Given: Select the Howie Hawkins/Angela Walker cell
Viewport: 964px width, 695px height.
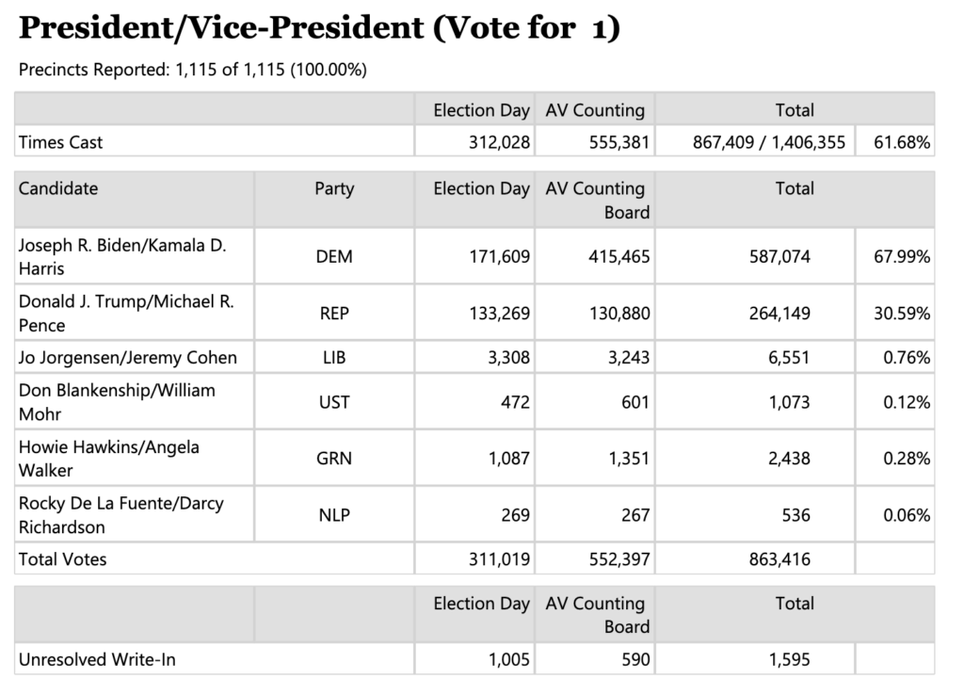Looking at the screenshot, I should tap(109, 459).
